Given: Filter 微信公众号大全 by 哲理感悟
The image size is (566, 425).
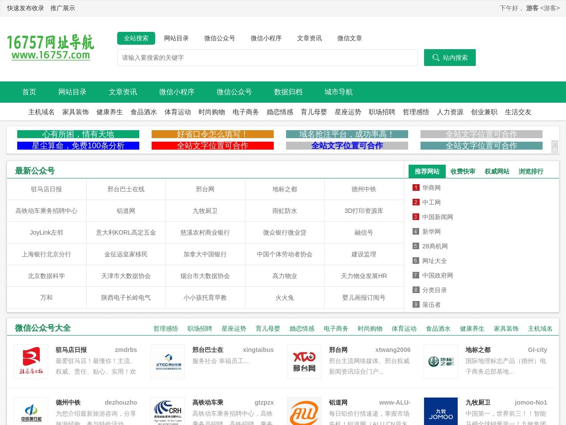Looking at the screenshot, I should [x=166, y=328].
